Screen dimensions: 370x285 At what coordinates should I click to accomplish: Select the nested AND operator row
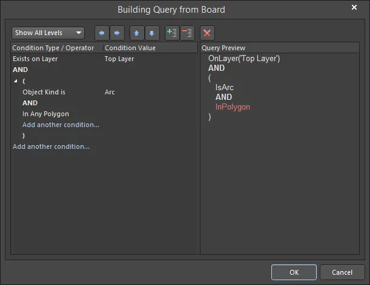tap(30, 103)
